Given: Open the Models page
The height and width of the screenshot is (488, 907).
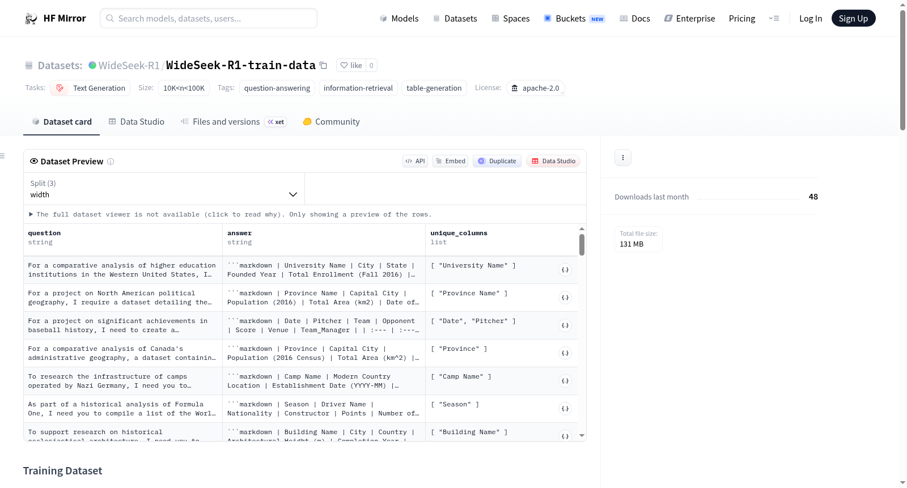Looking at the screenshot, I should coord(399,19).
